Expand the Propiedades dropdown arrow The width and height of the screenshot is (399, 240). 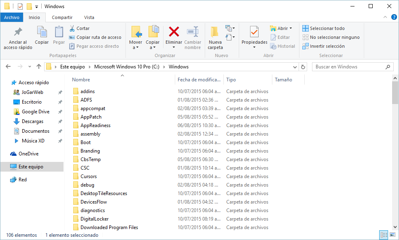254,47
